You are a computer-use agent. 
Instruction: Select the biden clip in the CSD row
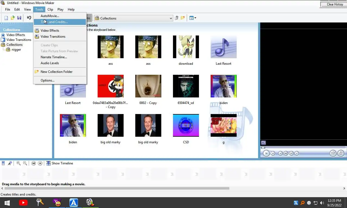[x=73, y=125]
